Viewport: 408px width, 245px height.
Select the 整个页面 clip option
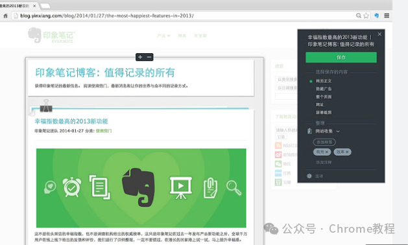[x=324, y=97]
